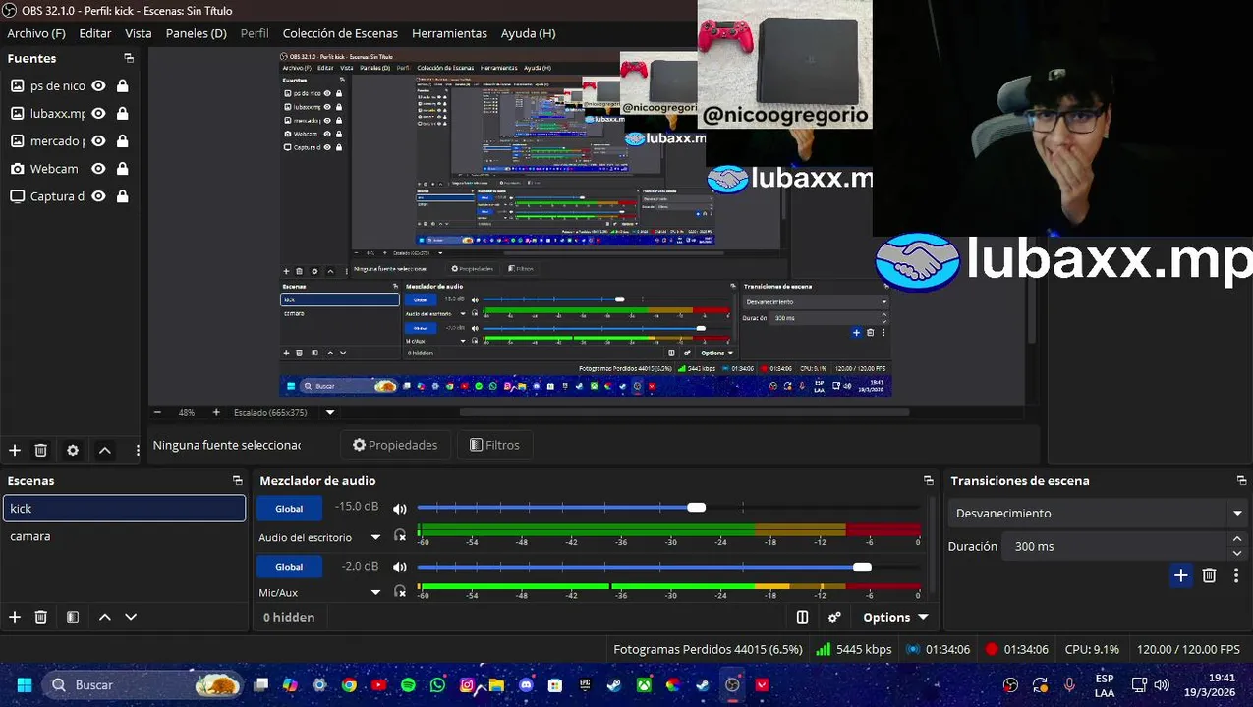Image resolution: width=1253 pixels, height=707 pixels.
Task: Open Colección de Escenas menu
Action: coord(339,33)
